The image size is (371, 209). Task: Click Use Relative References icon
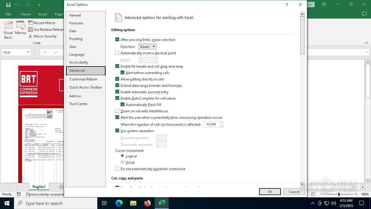click(30, 29)
